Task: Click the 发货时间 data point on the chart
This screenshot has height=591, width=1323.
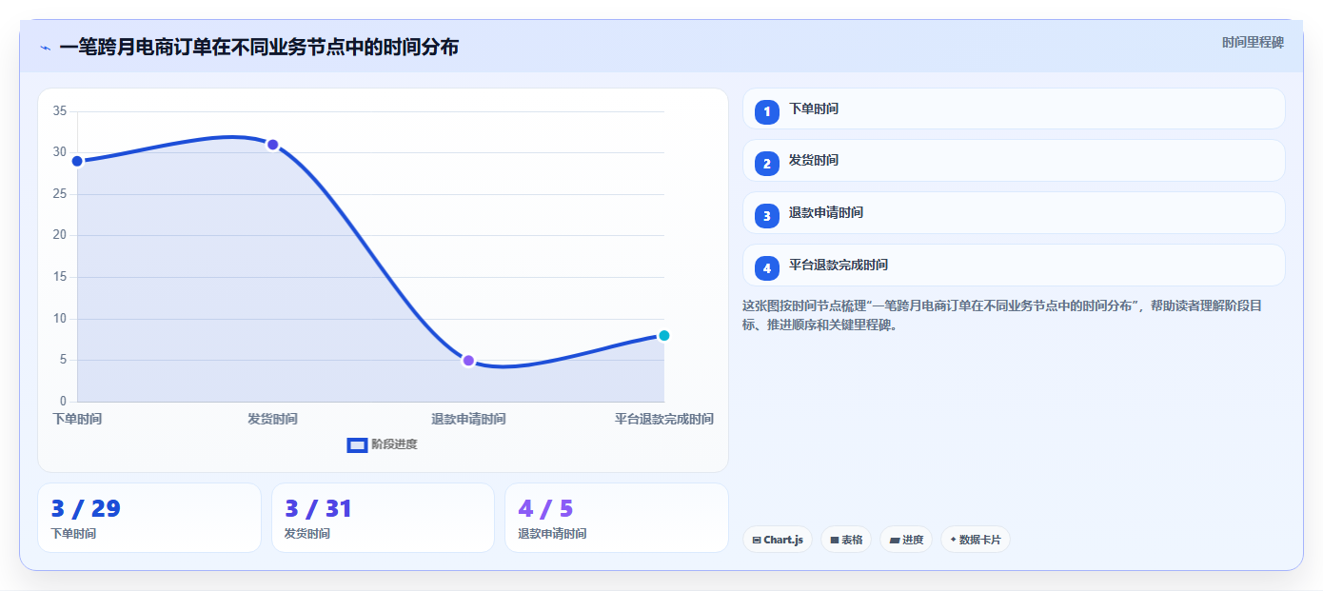Action: click(272, 145)
